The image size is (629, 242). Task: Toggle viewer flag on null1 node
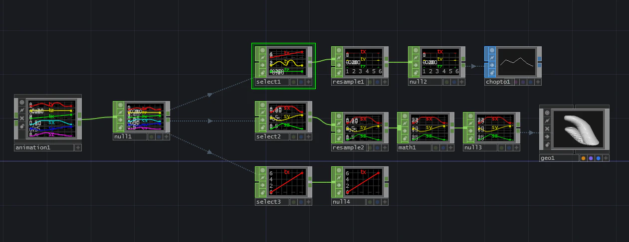[121, 105]
